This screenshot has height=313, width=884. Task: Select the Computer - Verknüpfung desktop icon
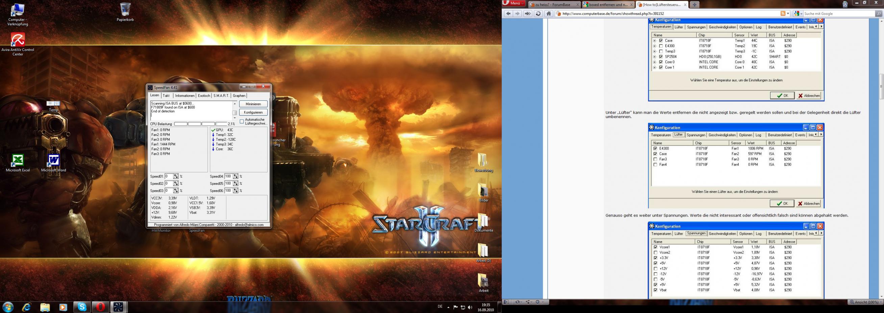18,15
